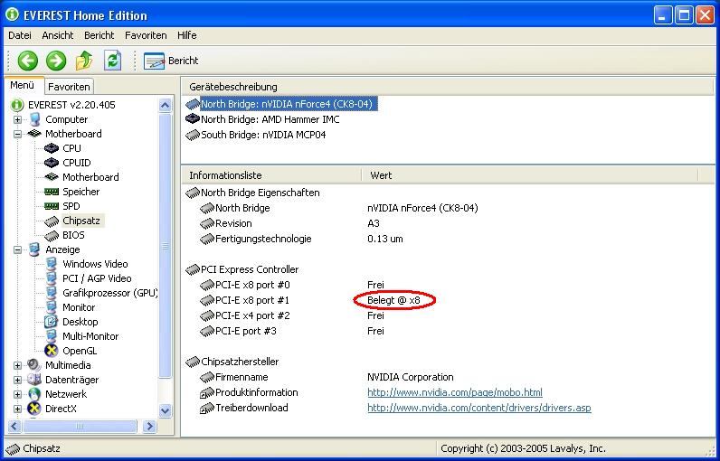Screen dimensions: 720x461
Task: Click tree horizontal scrollbar right arrow
Action: 148,426
